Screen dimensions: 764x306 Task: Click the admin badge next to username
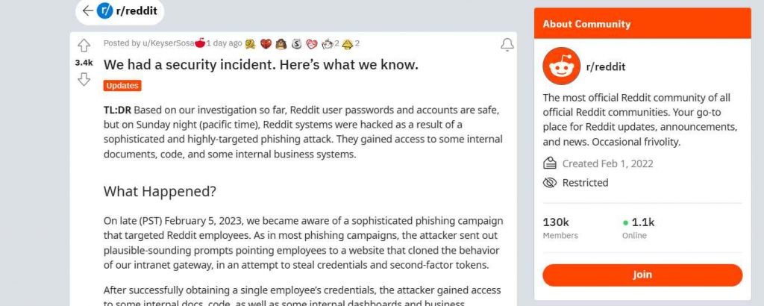(x=200, y=43)
